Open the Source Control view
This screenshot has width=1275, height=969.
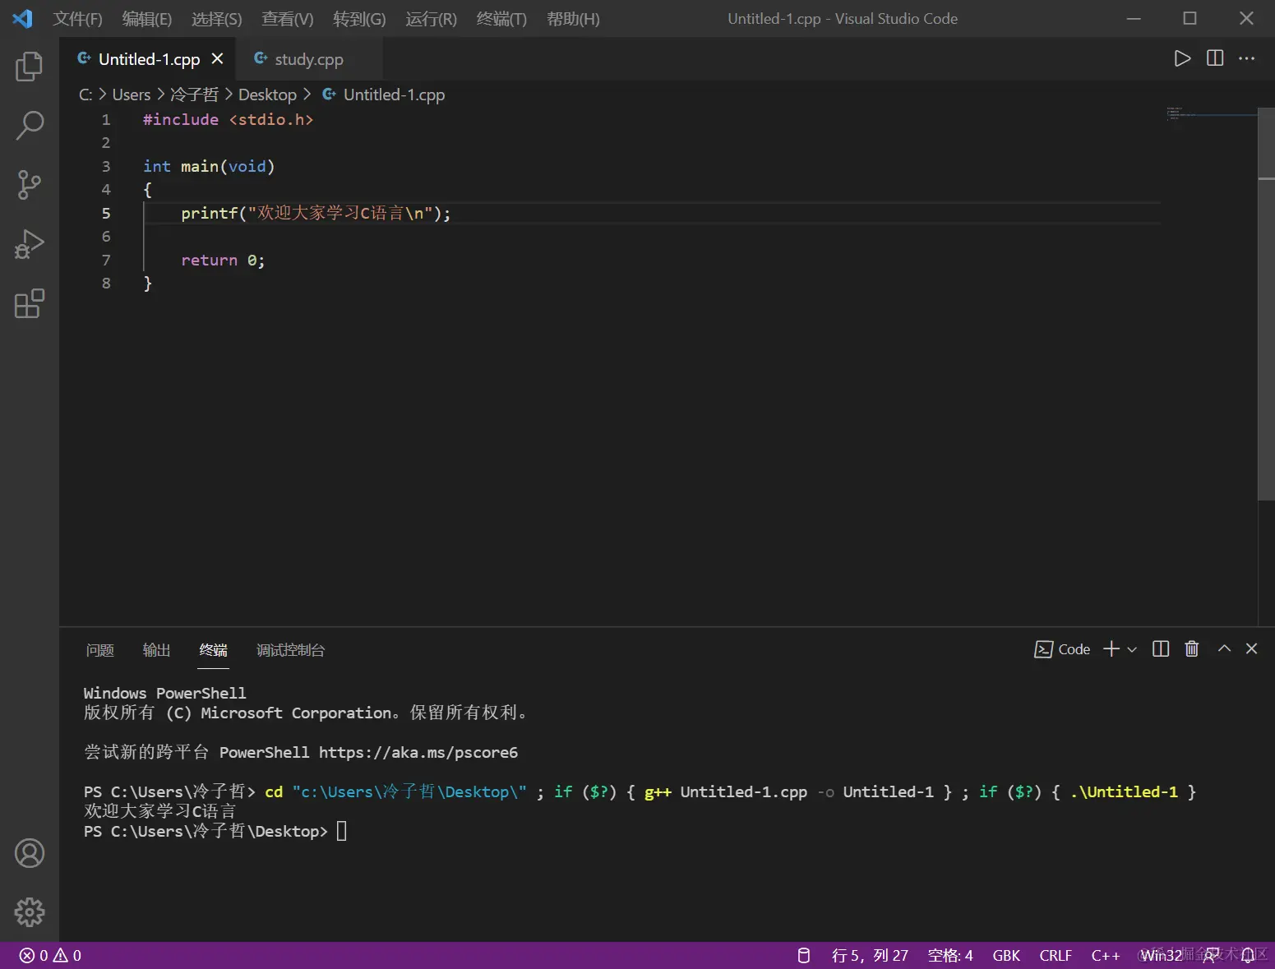tap(30, 185)
